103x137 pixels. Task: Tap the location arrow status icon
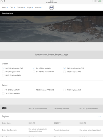[93, 1]
